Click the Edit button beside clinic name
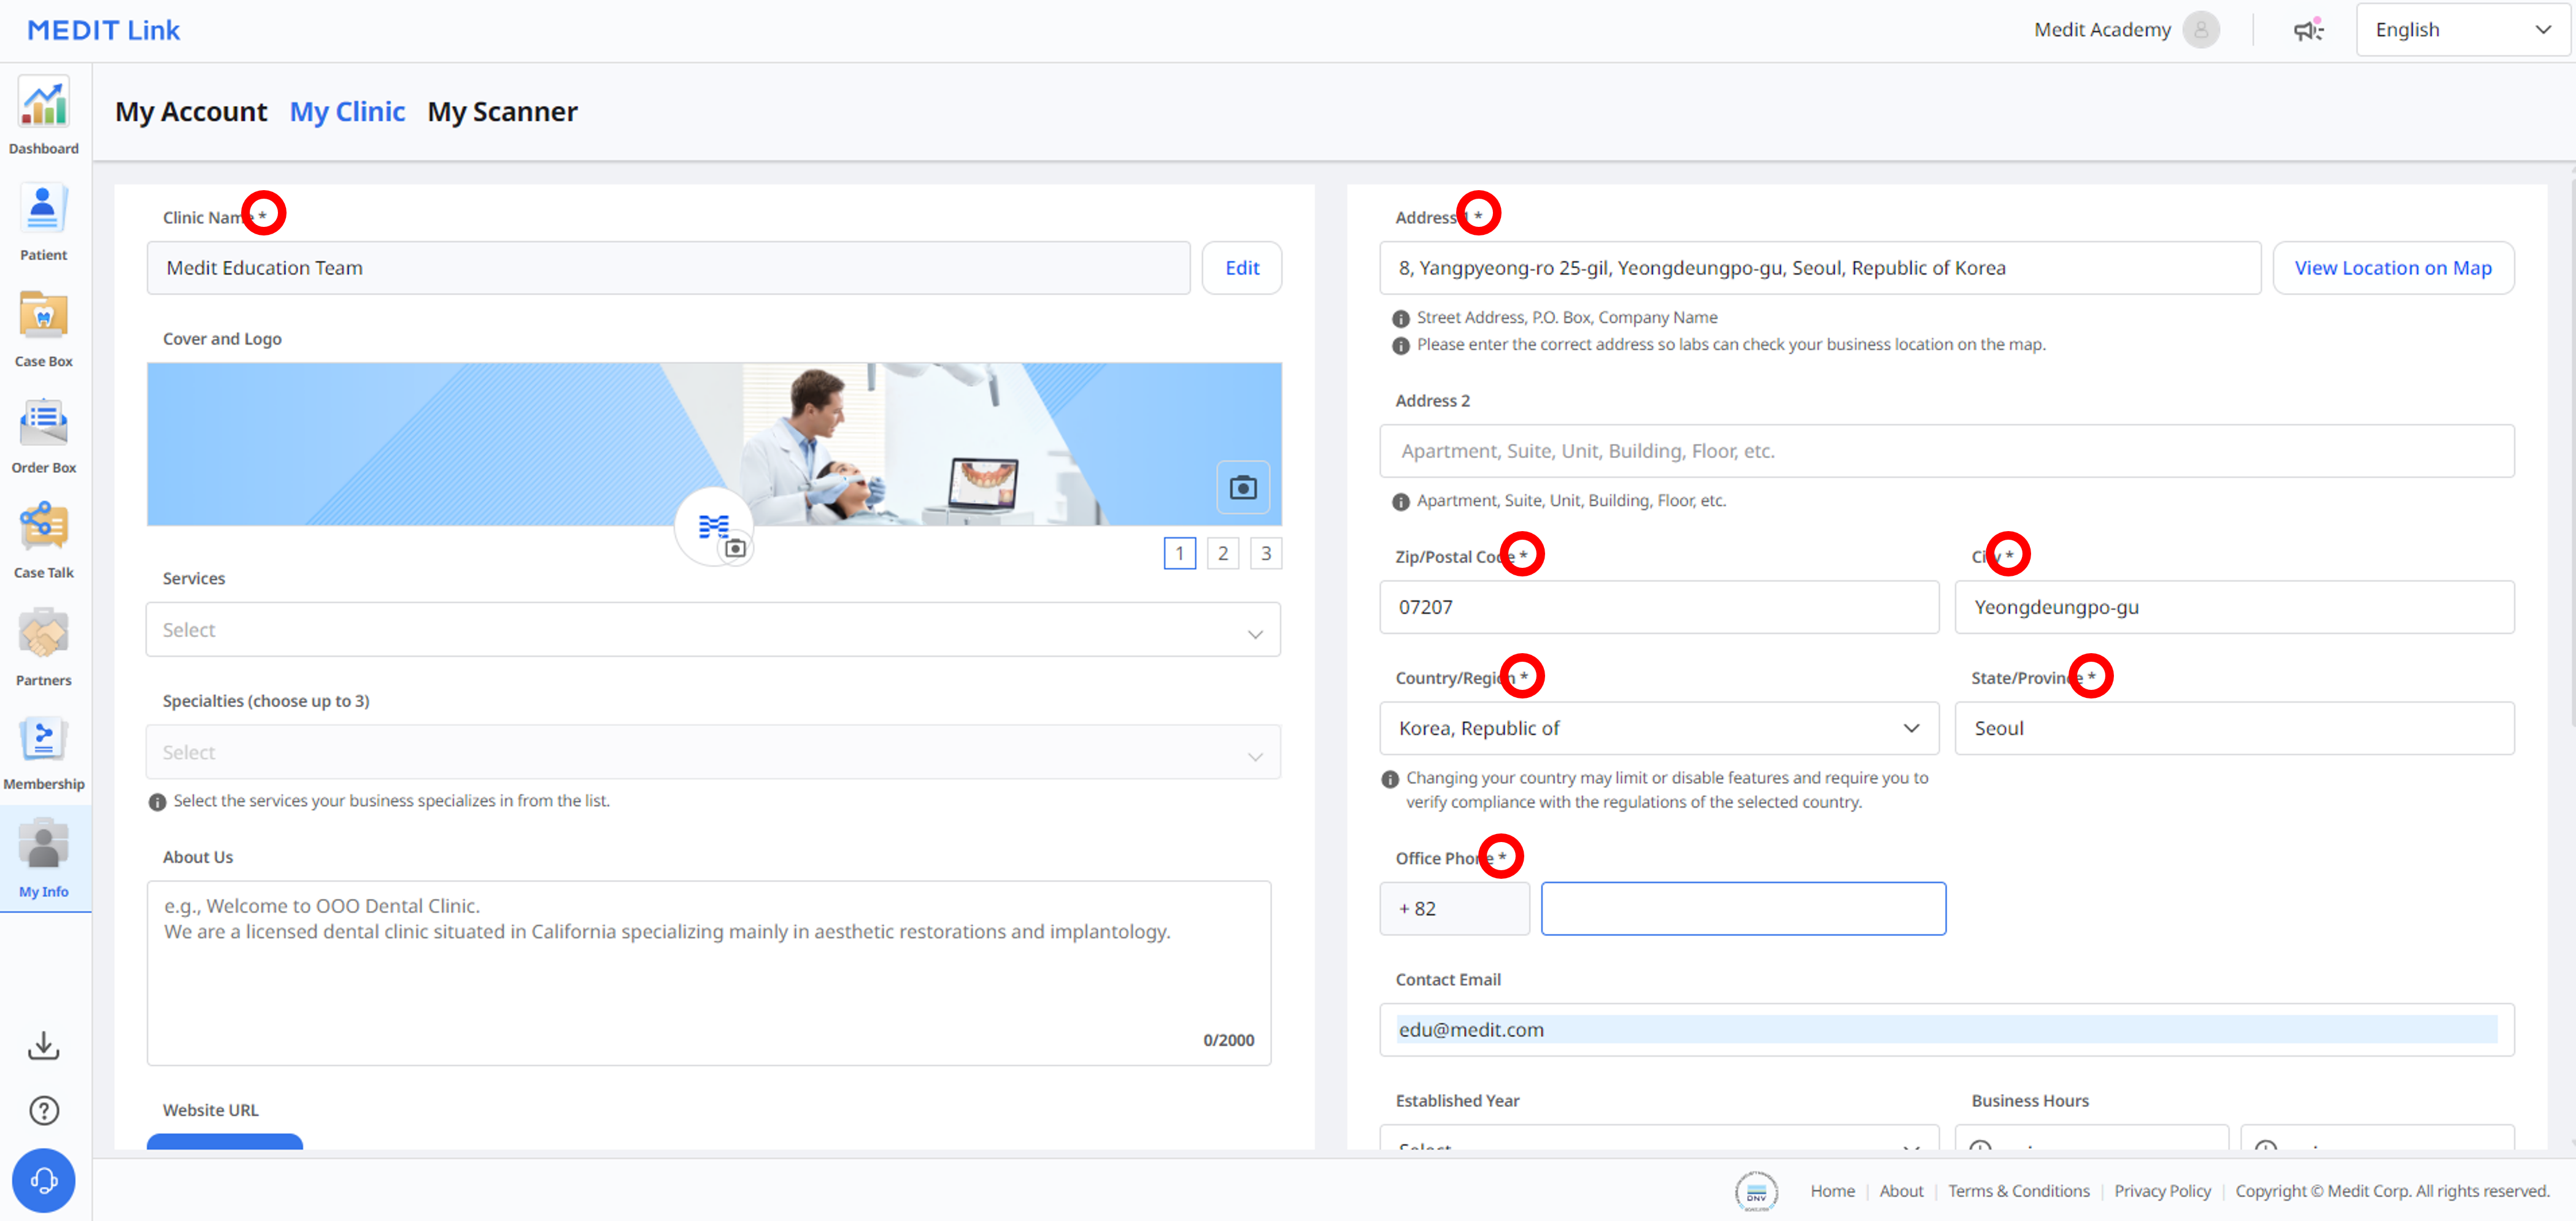2576x1221 pixels. (1242, 268)
